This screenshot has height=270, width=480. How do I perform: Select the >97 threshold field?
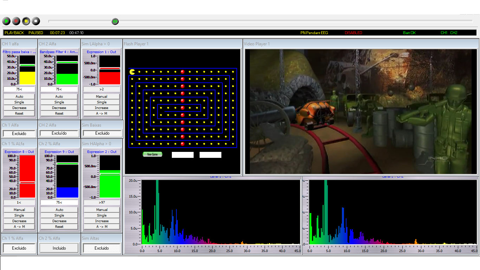tap(102, 202)
